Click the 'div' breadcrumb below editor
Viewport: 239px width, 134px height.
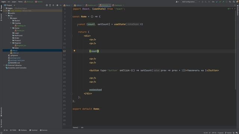tap(82, 127)
